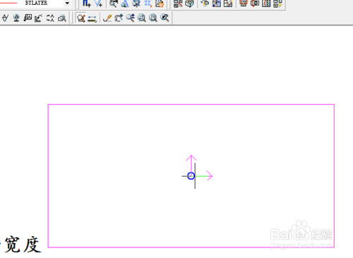Click the magnifier with square window icon
Screen dimensions: 353x258
pos(142,18)
